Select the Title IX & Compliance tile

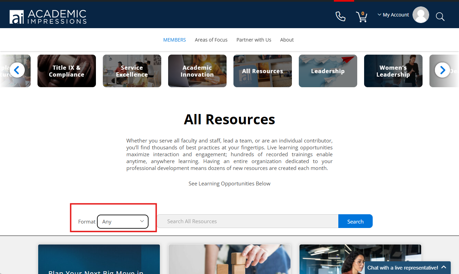(x=67, y=71)
